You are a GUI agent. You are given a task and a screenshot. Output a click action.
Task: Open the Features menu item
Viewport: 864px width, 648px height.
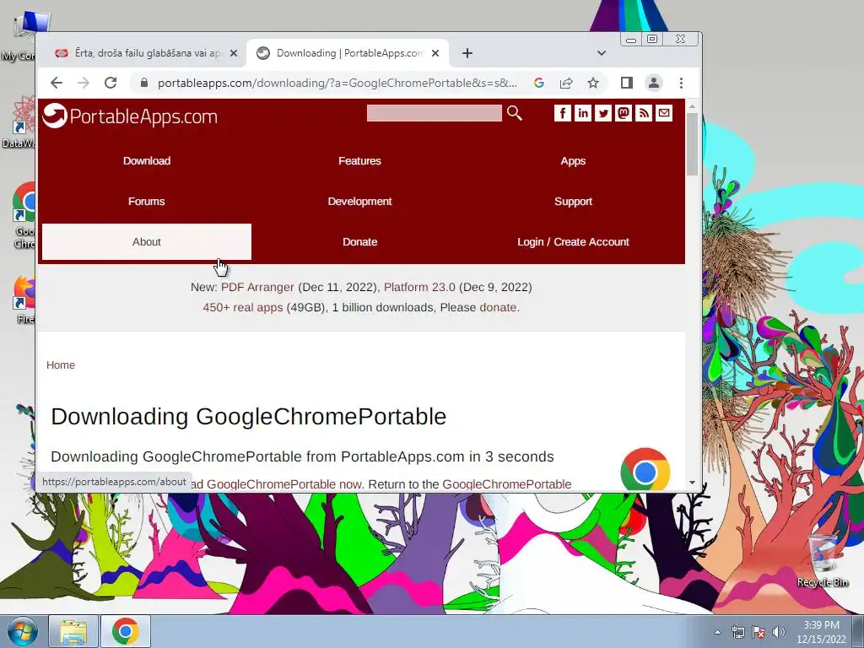[359, 161]
